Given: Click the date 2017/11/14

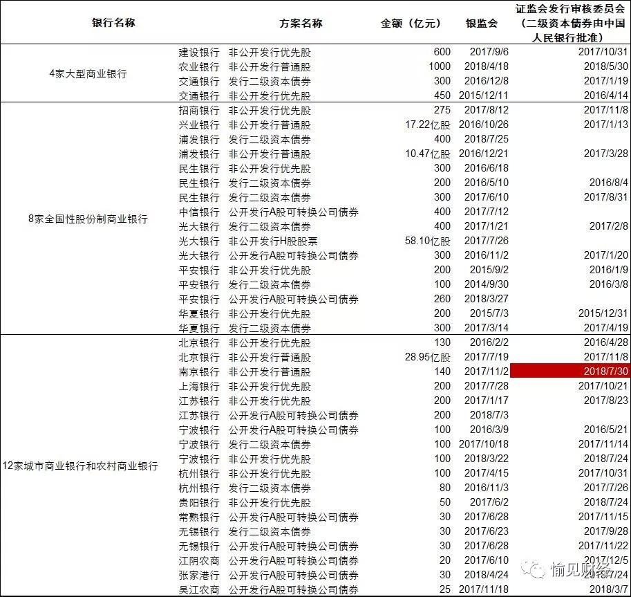Looking at the screenshot, I should point(603,444).
